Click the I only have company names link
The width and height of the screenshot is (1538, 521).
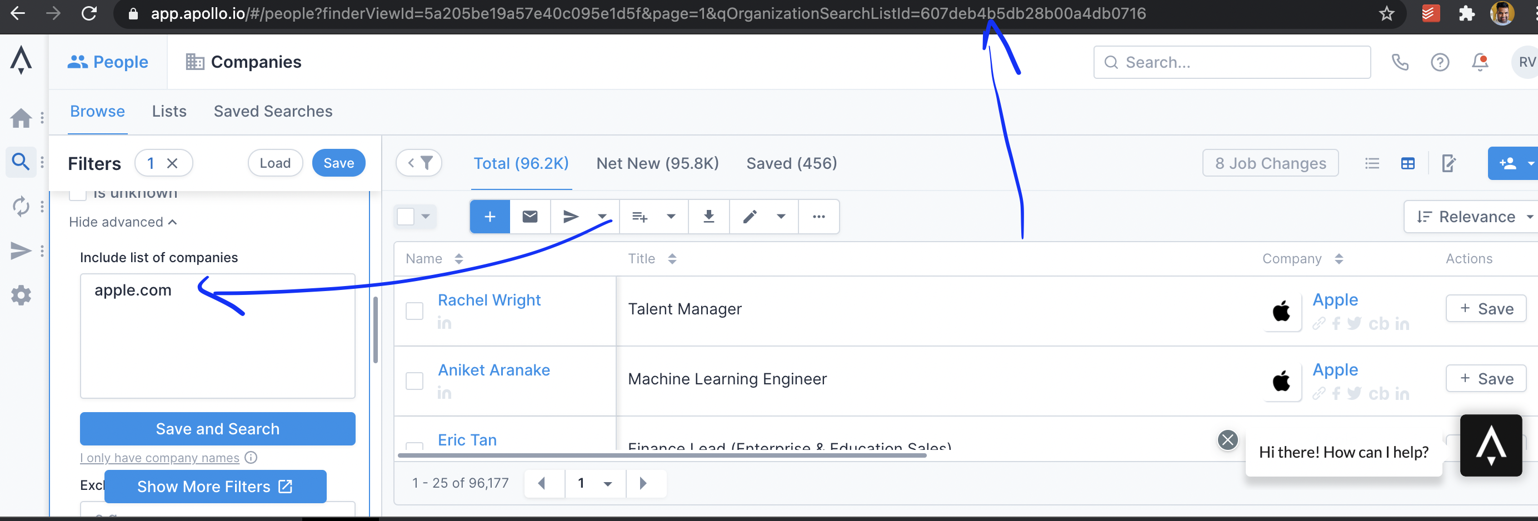159,458
